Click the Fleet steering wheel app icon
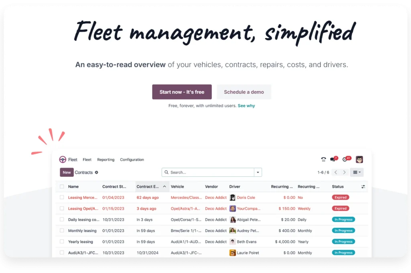Image resolution: width=411 pixels, height=273 pixels. pos(63,159)
